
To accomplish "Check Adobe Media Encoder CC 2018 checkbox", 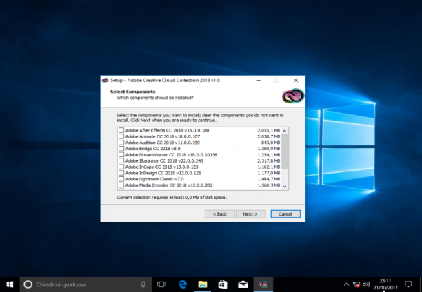I will tap(121, 185).
